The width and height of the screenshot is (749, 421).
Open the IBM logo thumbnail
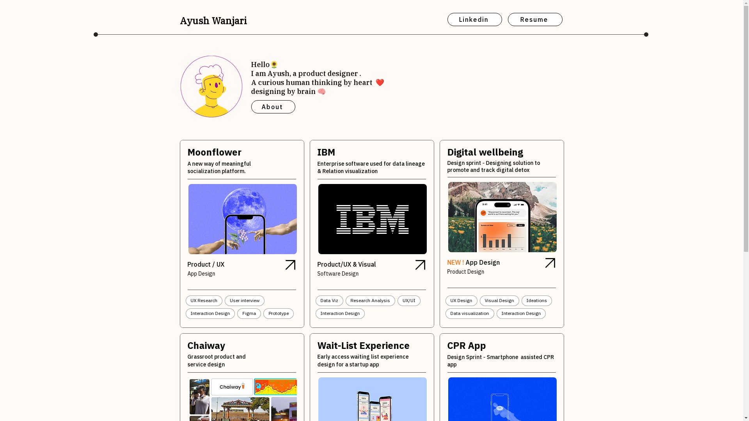tap(372, 219)
